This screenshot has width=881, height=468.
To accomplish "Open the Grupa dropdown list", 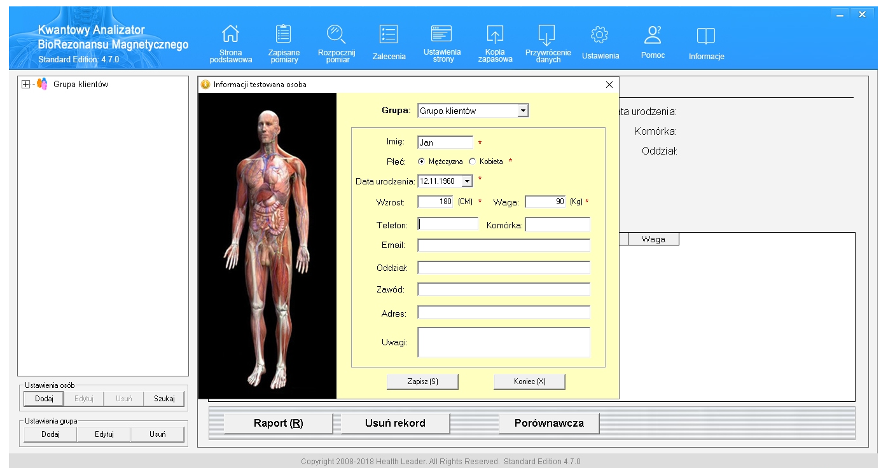I will click(523, 111).
